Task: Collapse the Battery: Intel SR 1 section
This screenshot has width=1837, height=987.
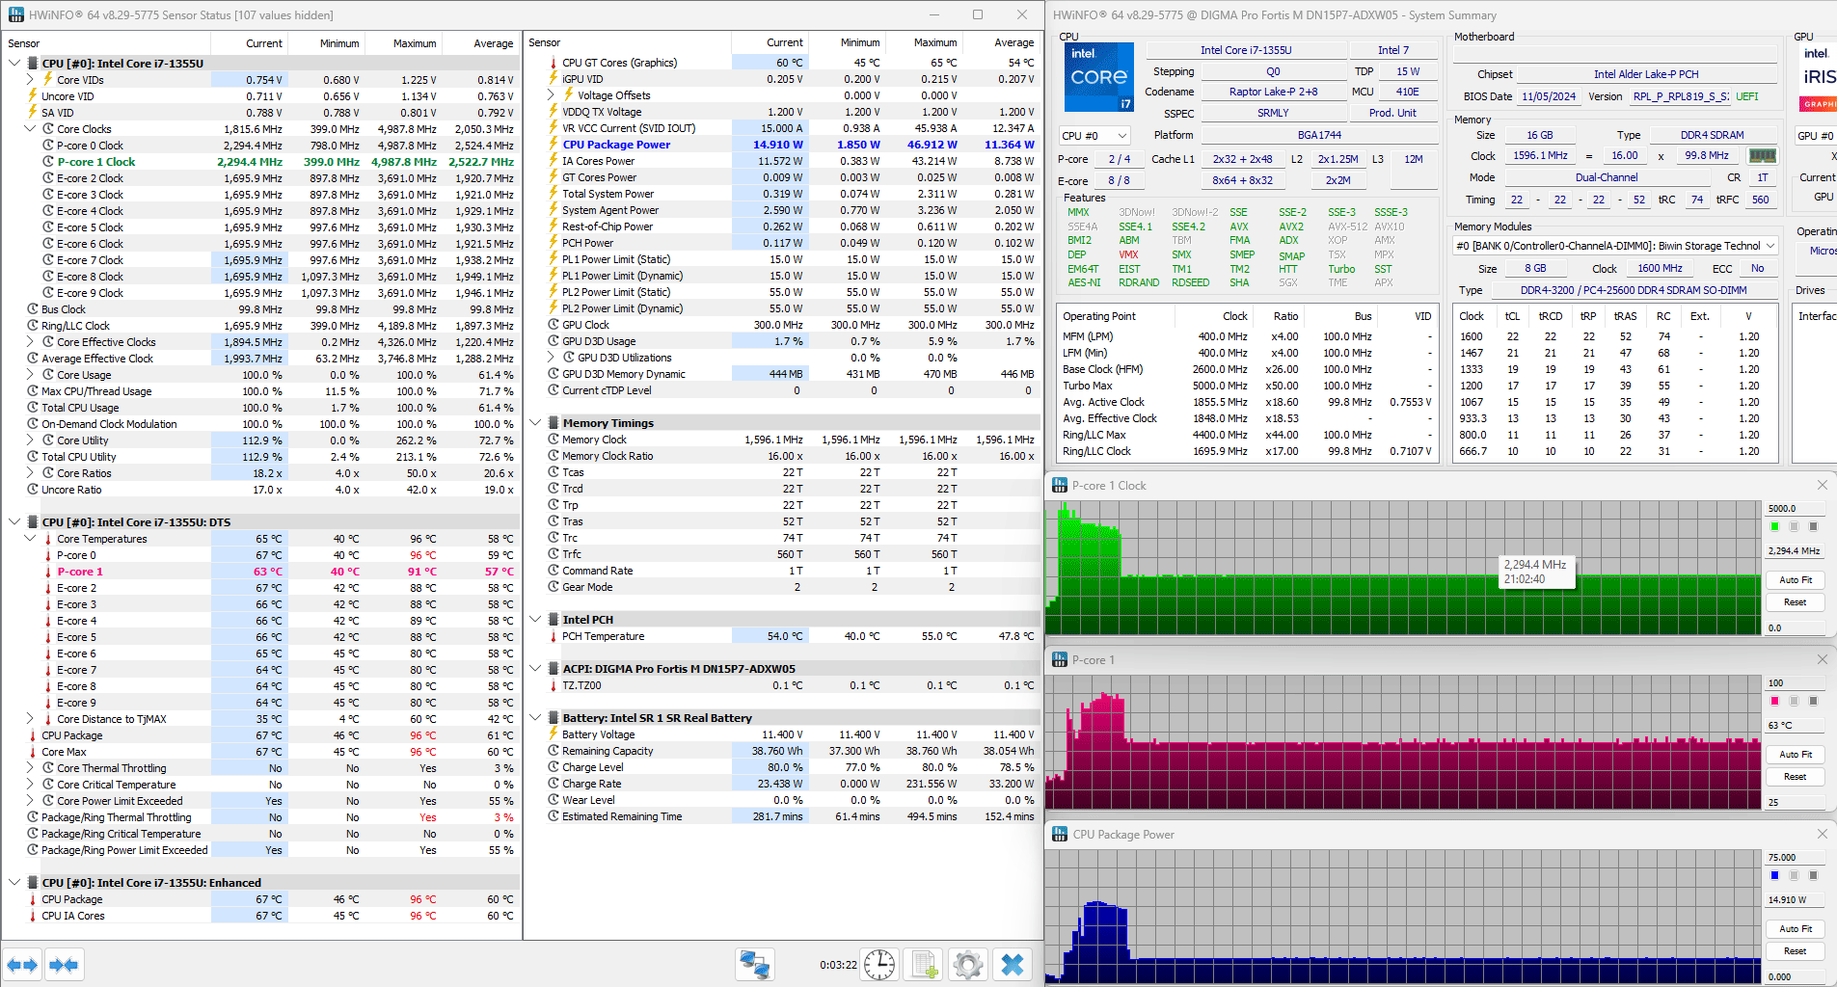Action: (x=535, y=718)
